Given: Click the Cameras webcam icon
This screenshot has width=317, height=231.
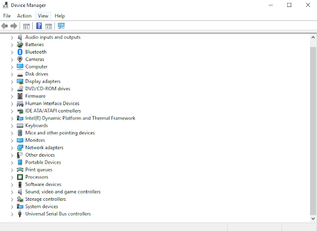Looking at the screenshot, I should [20, 59].
